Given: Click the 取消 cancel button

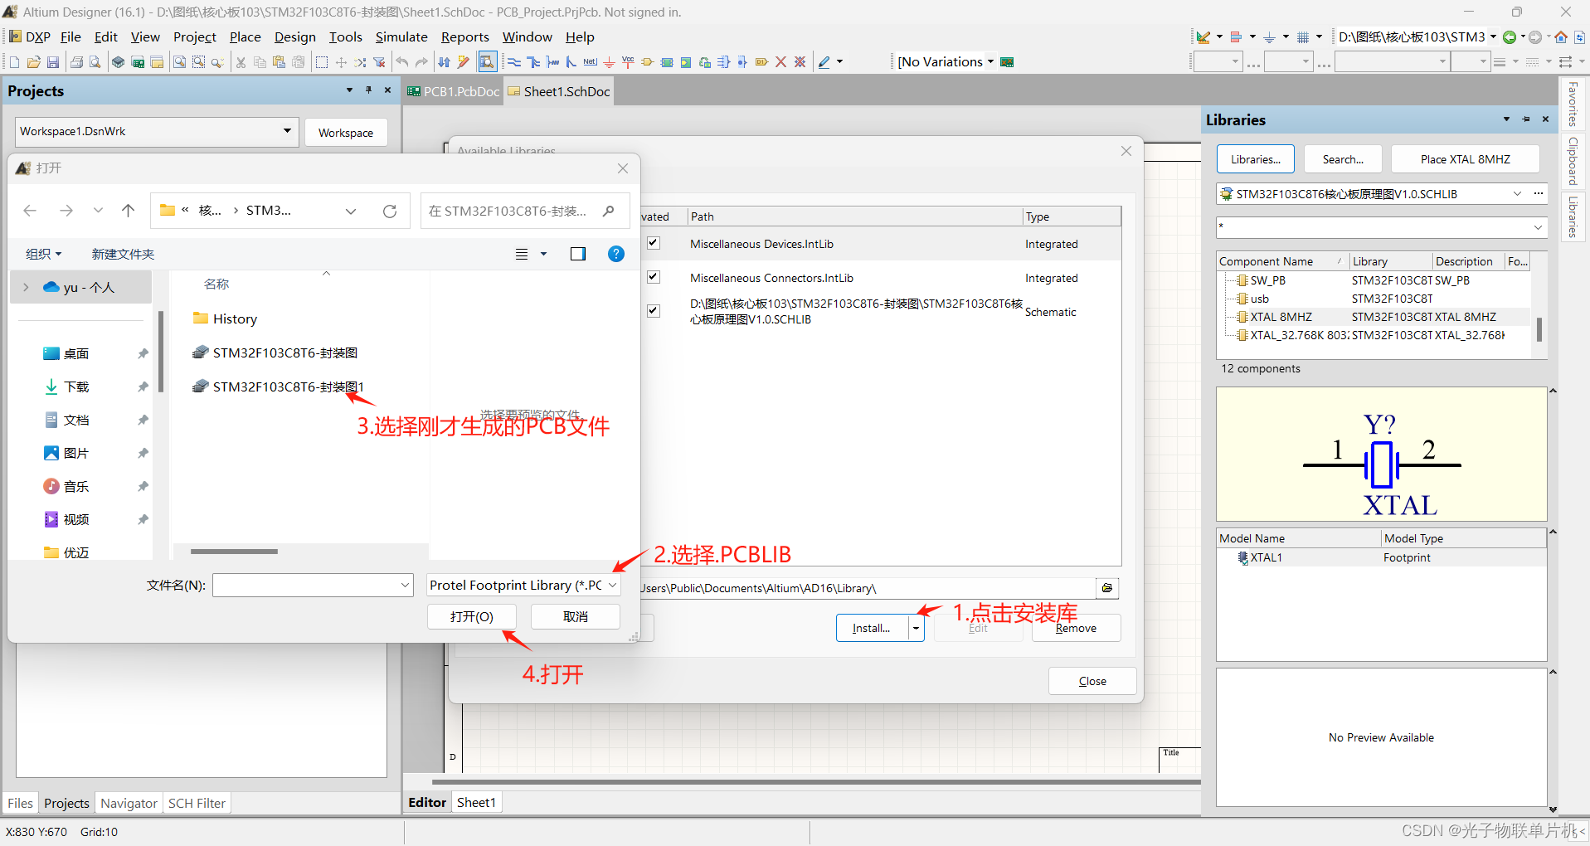Looking at the screenshot, I should [x=576, y=617].
